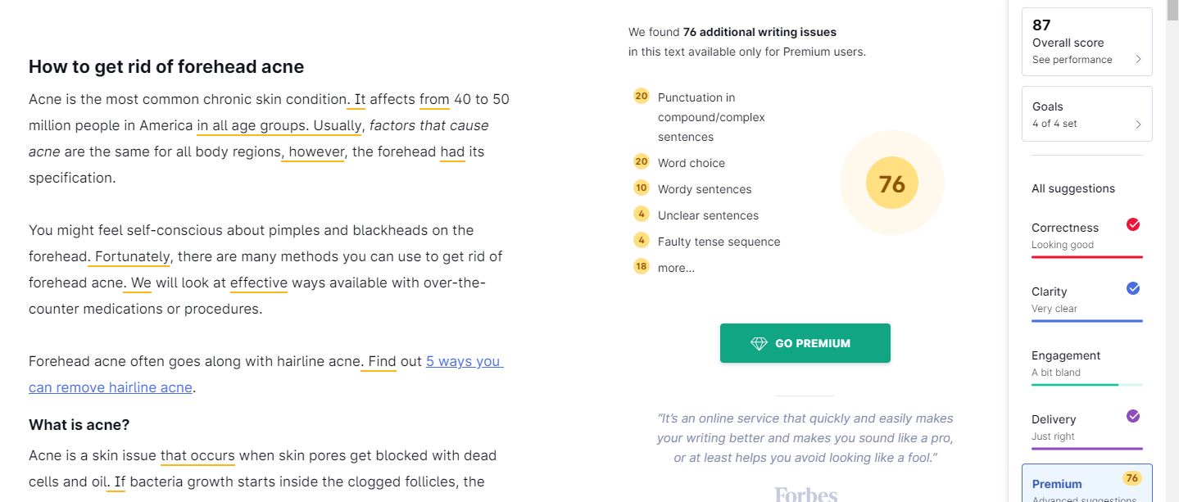Open the '5 ways you can remove hairline acne' link
Viewport: 1179px width, 502px height.
pos(266,374)
